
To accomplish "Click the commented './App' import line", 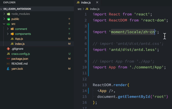I will pos(123,62).
